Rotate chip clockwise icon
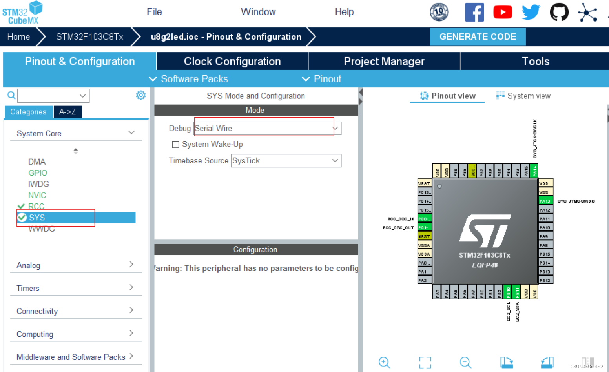The image size is (609, 372). 507,363
